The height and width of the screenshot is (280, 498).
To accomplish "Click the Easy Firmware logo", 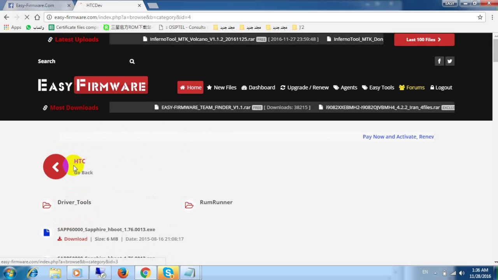I will tap(93, 85).
